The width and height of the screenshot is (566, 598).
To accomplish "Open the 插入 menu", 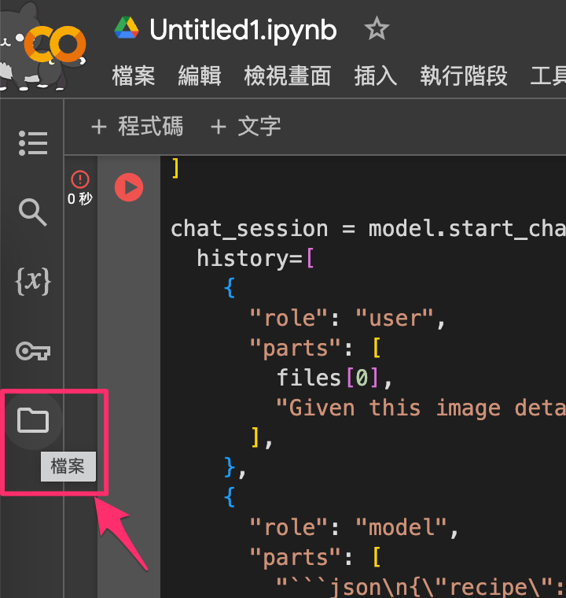I will [376, 76].
